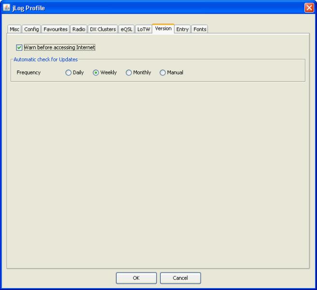Click the jLog application icon in title bar

point(6,7)
